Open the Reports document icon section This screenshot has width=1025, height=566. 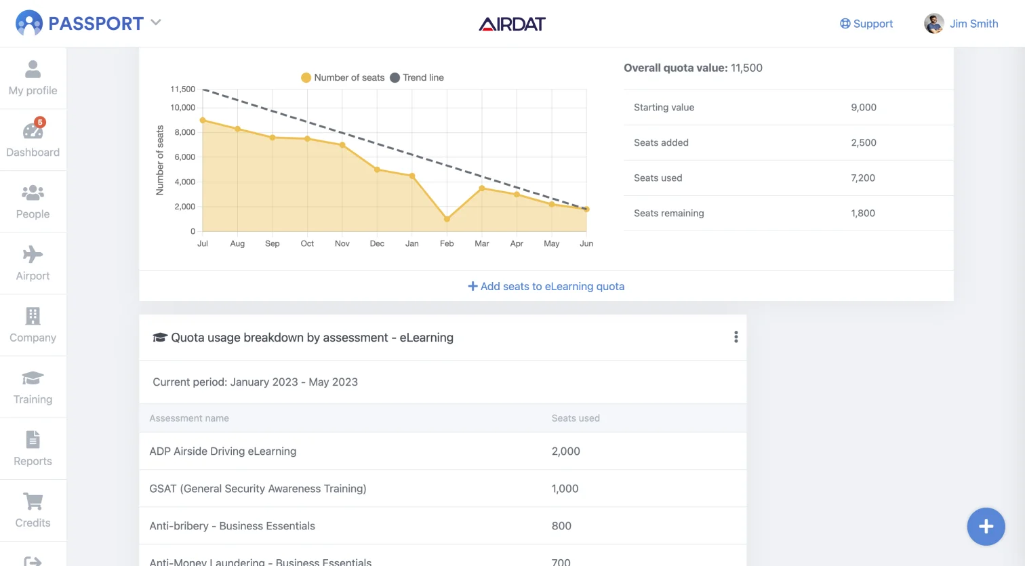(33, 449)
